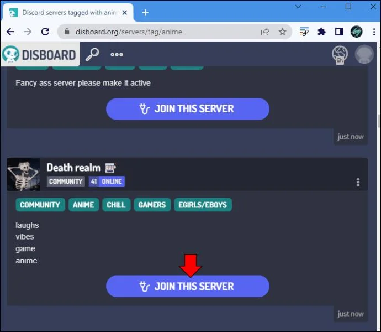Open the Disboard search magnifier
This screenshot has height=332, width=381.
(92, 54)
